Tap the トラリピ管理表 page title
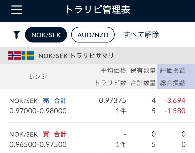 tap(97, 10)
